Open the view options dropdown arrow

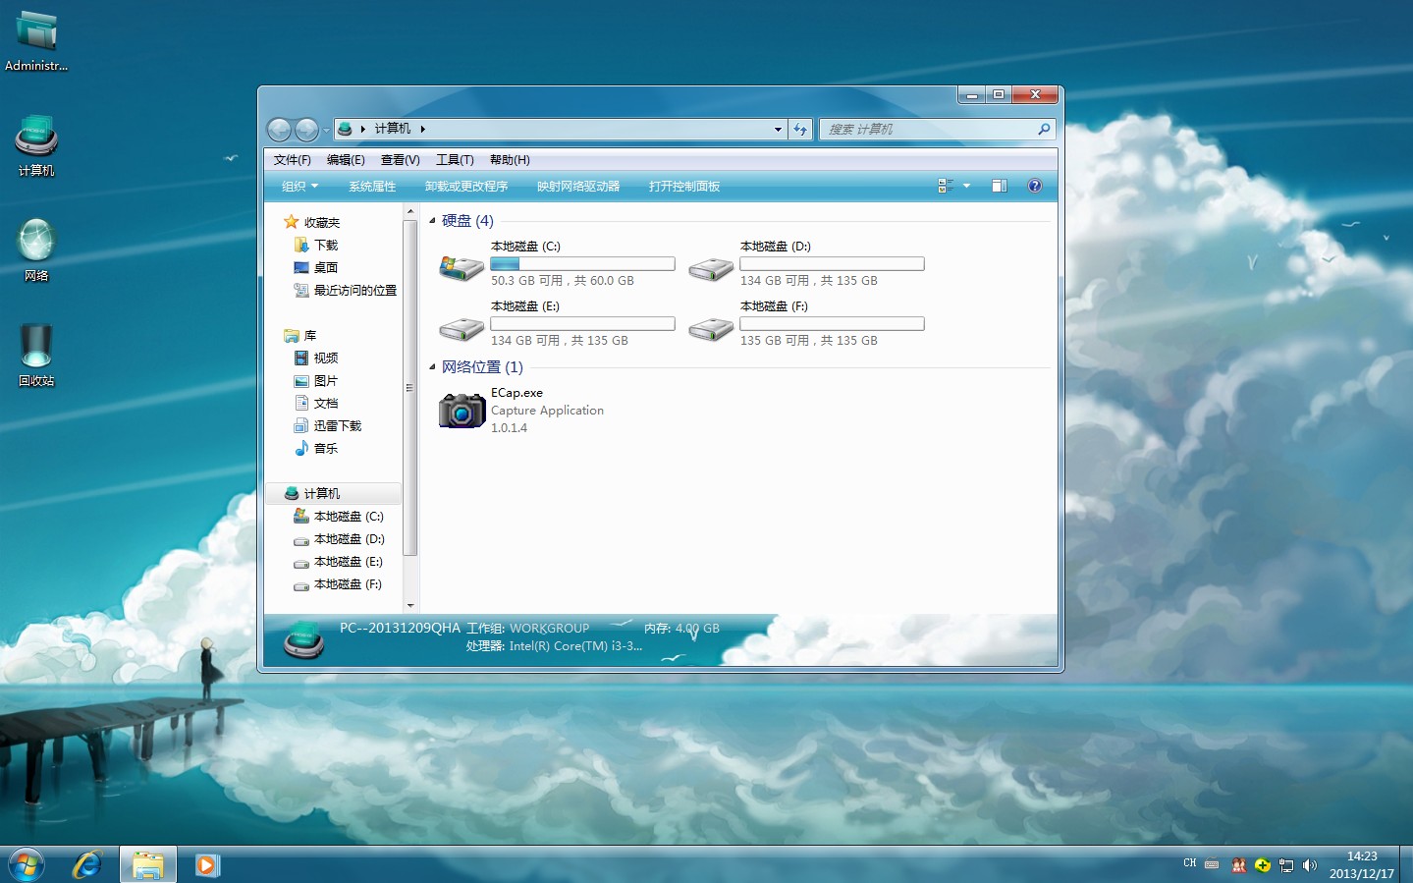(x=966, y=186)
